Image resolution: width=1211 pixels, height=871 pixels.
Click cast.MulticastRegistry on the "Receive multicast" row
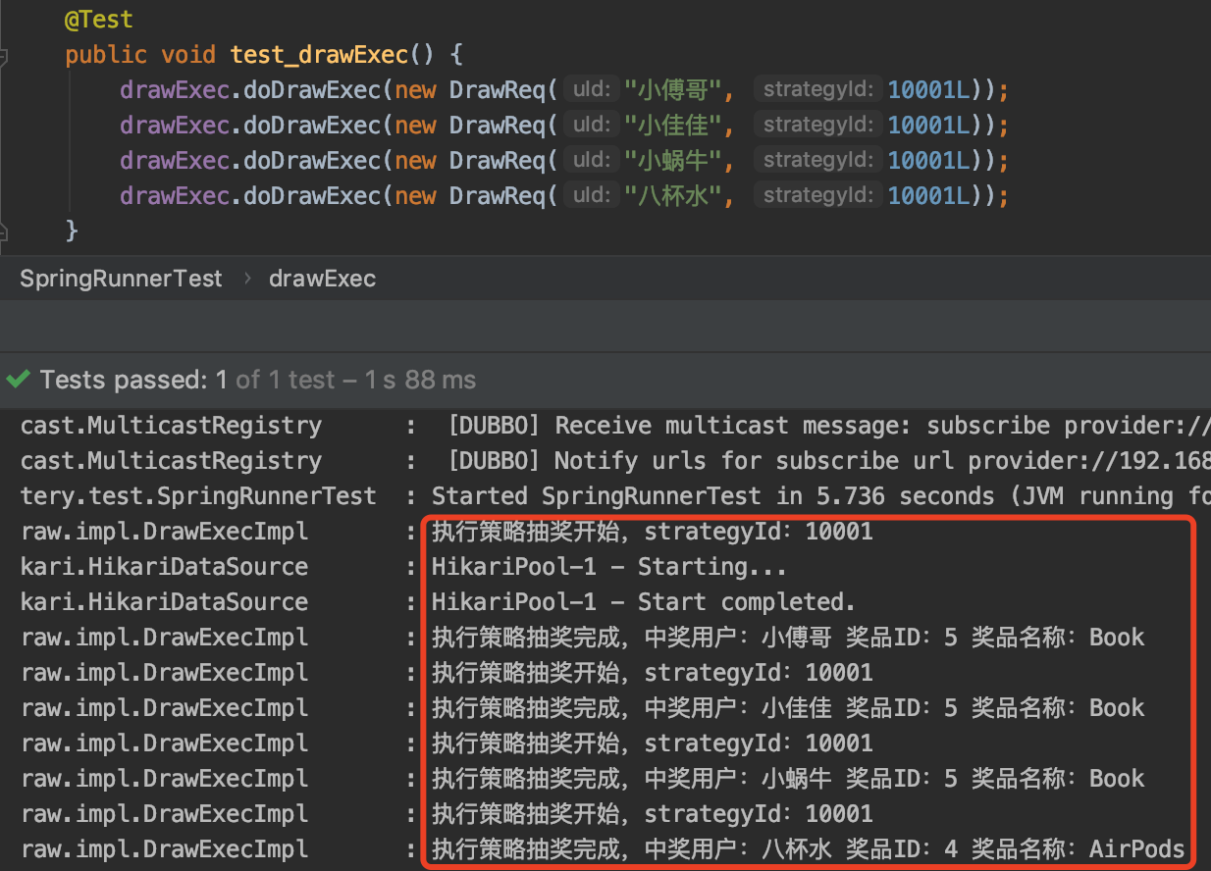[x=171, y=426]
